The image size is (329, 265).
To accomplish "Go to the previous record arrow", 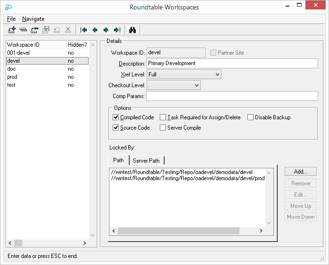I will (95, 30).
